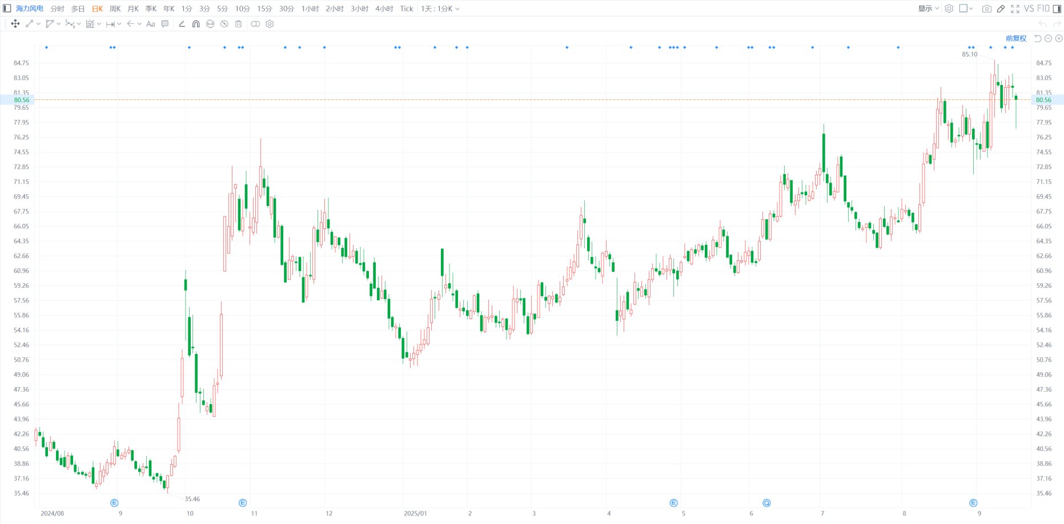
Task: Switch to the 分时 intraday tab
Action: [x=57, y=9]
